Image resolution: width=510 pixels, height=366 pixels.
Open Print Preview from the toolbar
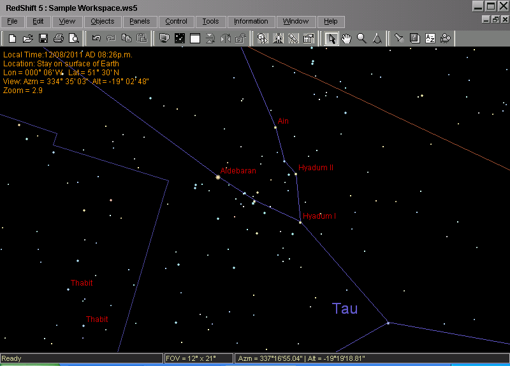[74, 38]
